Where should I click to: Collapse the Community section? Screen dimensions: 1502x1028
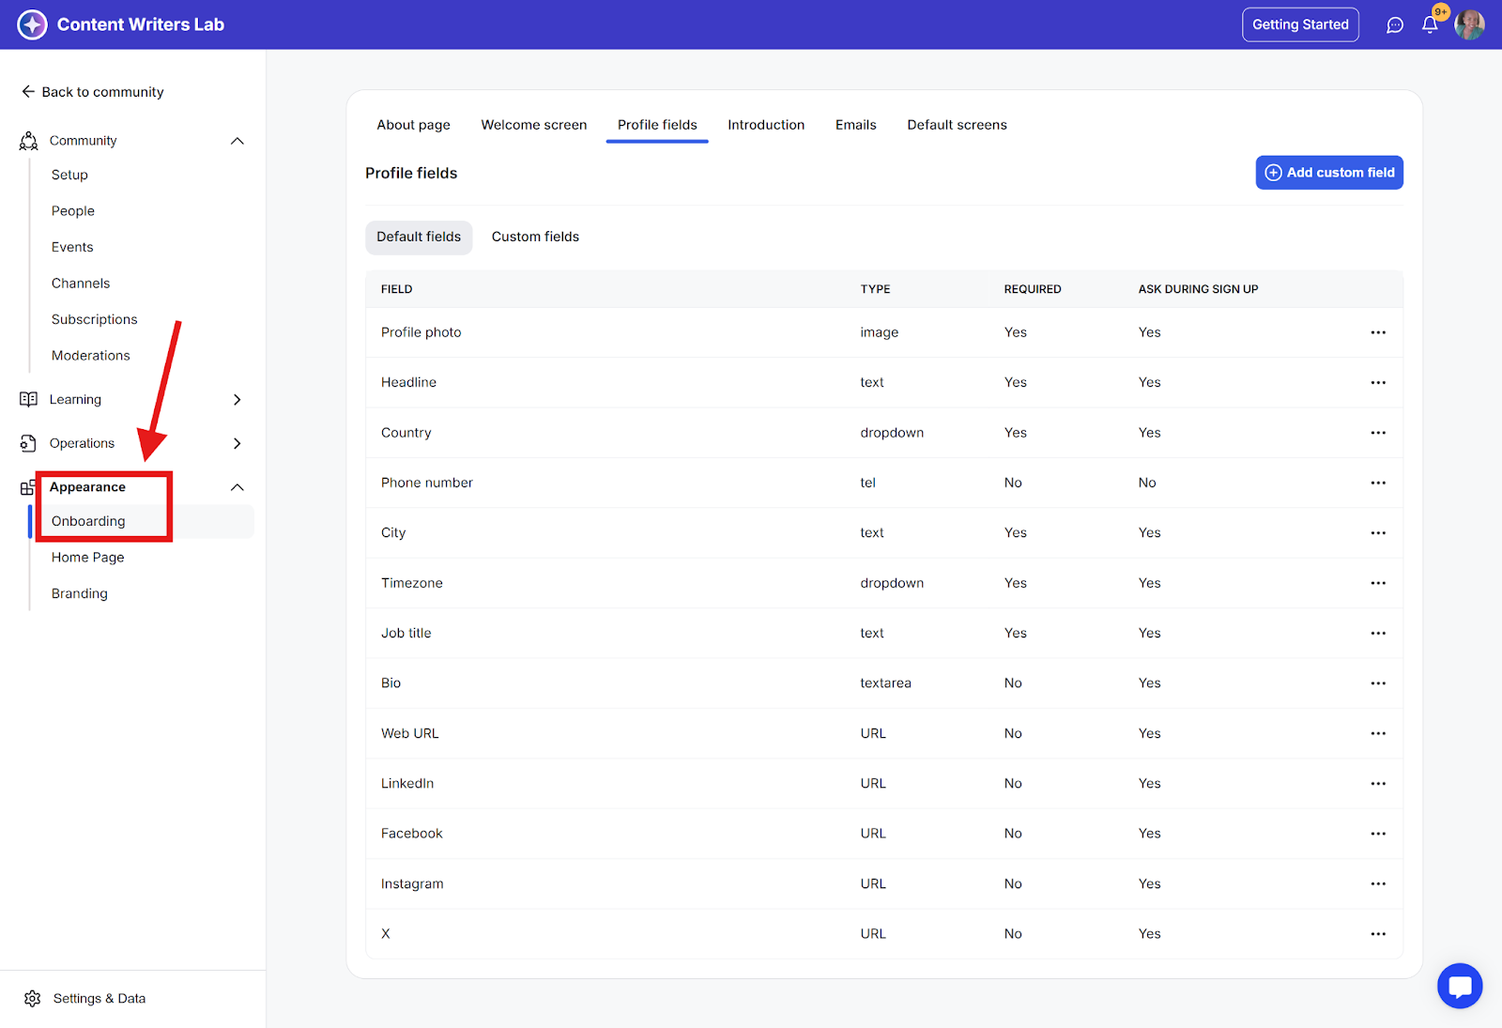click(238, 141)
